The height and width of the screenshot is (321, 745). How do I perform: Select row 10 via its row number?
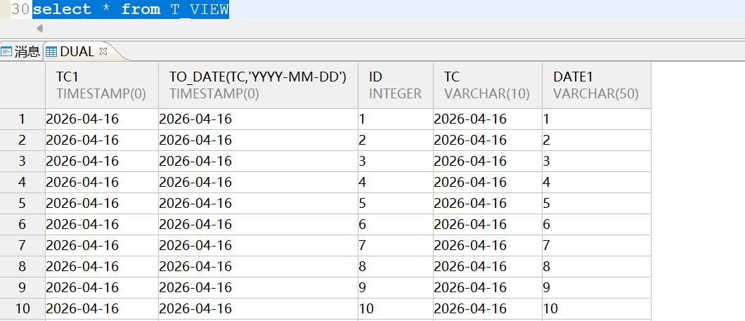point(22,309)
